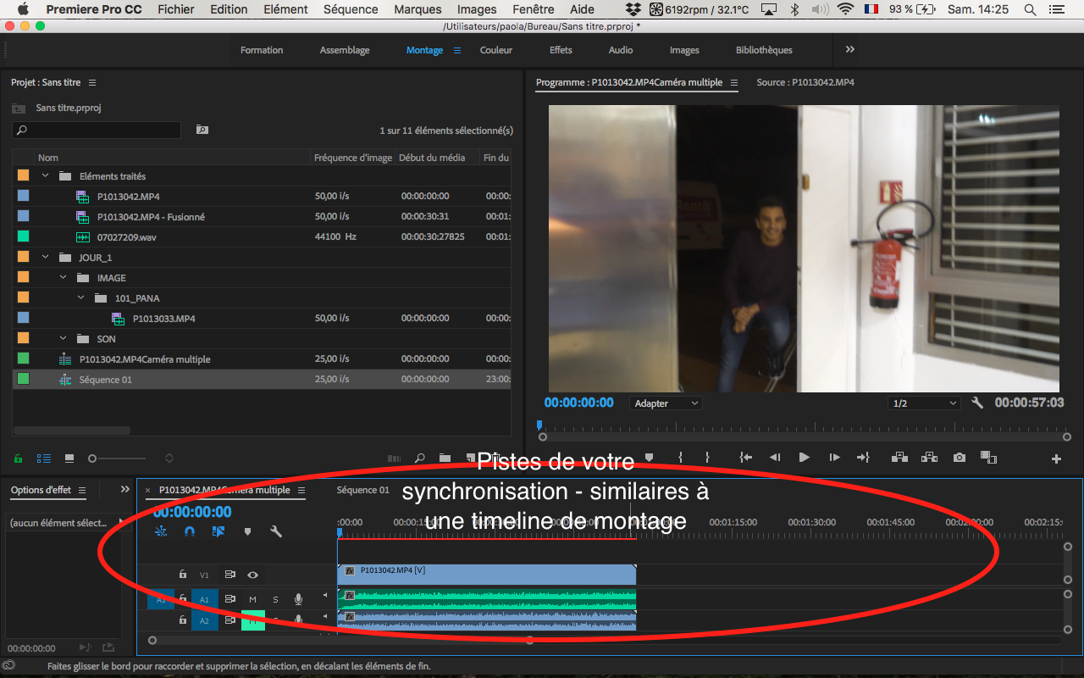Viewport: 1084px width, 678px height.
Task: Click the Extract button in Program monitor
Action: (929, 458)
